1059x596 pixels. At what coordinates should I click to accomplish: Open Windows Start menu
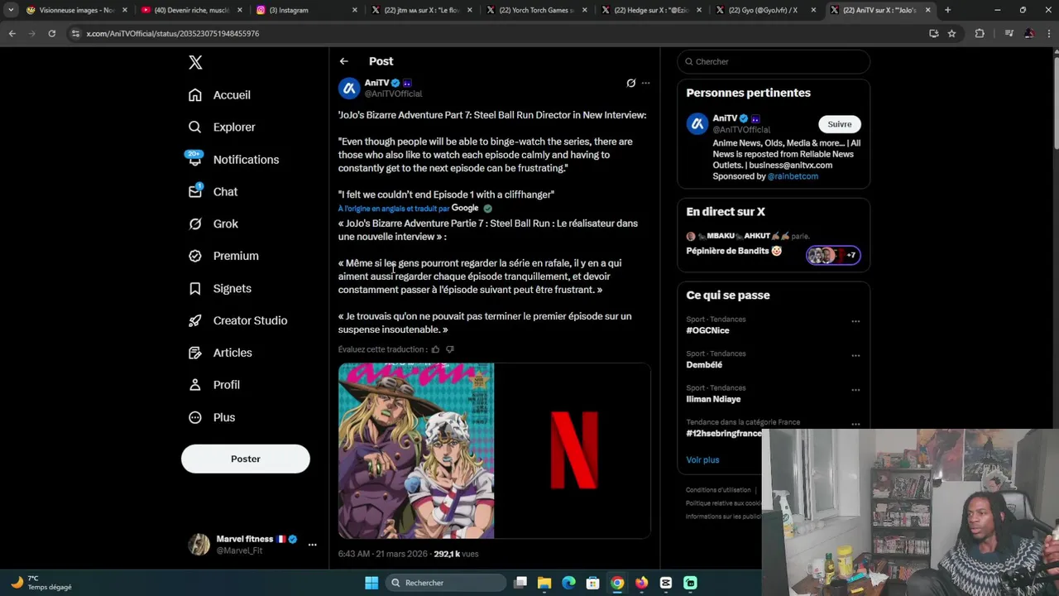point(371,583)
